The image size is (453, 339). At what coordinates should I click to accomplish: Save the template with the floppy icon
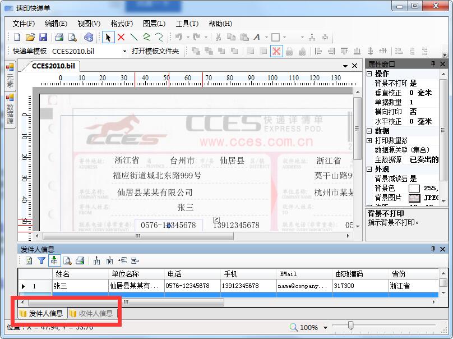coord(43,38)
